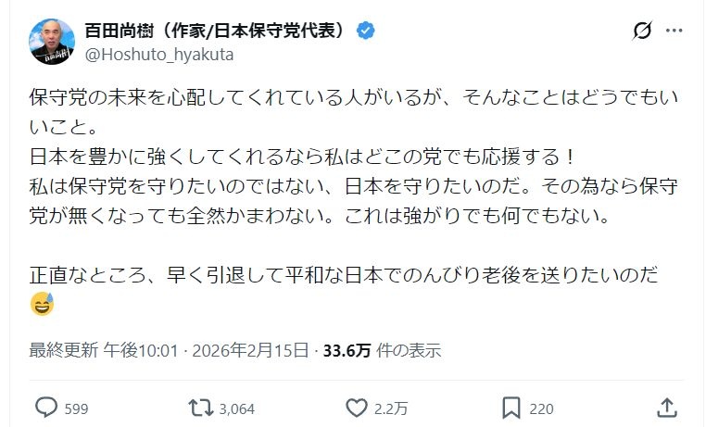The width and height of the screenshot is (706, 427).
Task: Click the sweat-smile emoji in the post
Action: tap(44, 302)
